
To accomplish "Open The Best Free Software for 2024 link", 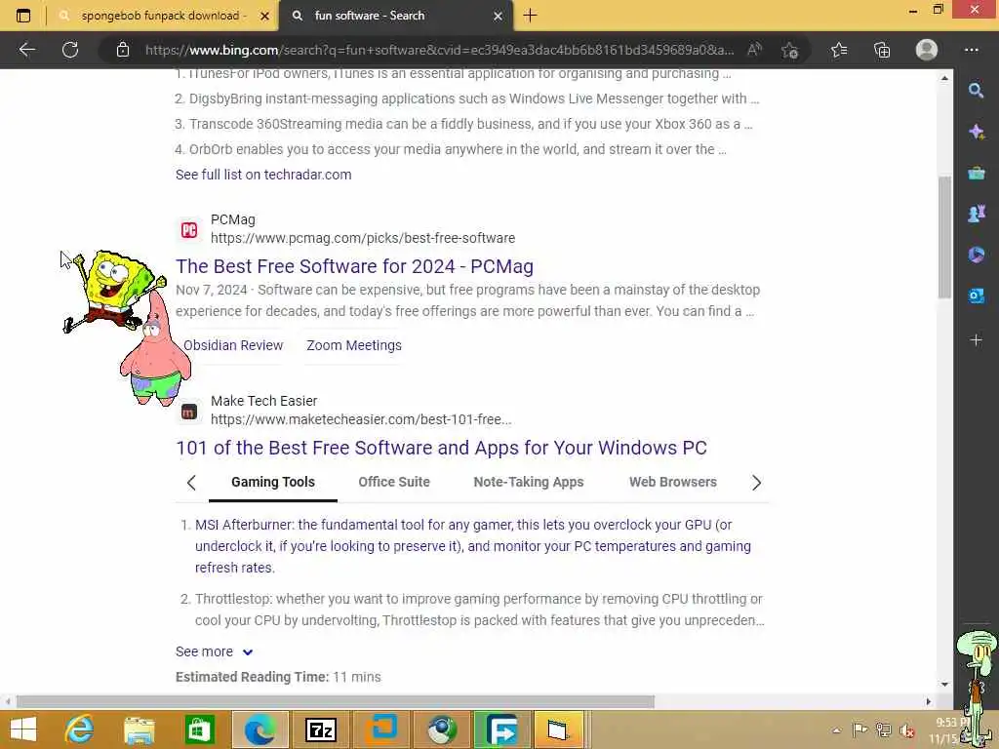I will (x=354, y=266).
